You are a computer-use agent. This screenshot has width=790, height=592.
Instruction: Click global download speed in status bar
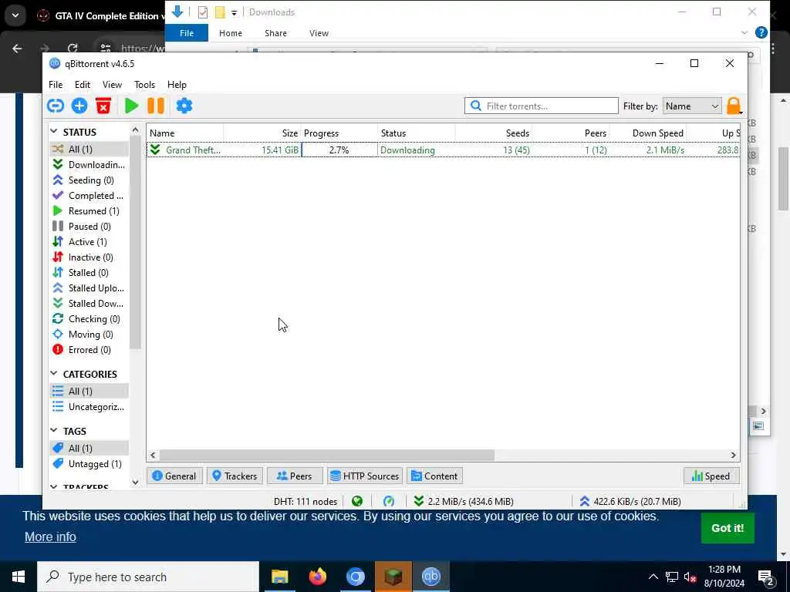pyautogui.click(x=463, y=501)
